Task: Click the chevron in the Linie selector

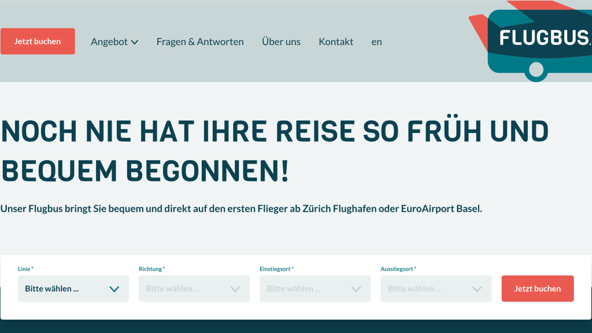Action: pos(114,289)
